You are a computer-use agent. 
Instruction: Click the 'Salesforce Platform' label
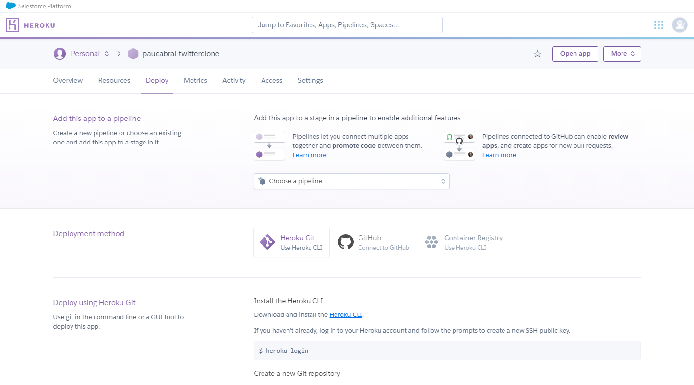tap(45, 6)
